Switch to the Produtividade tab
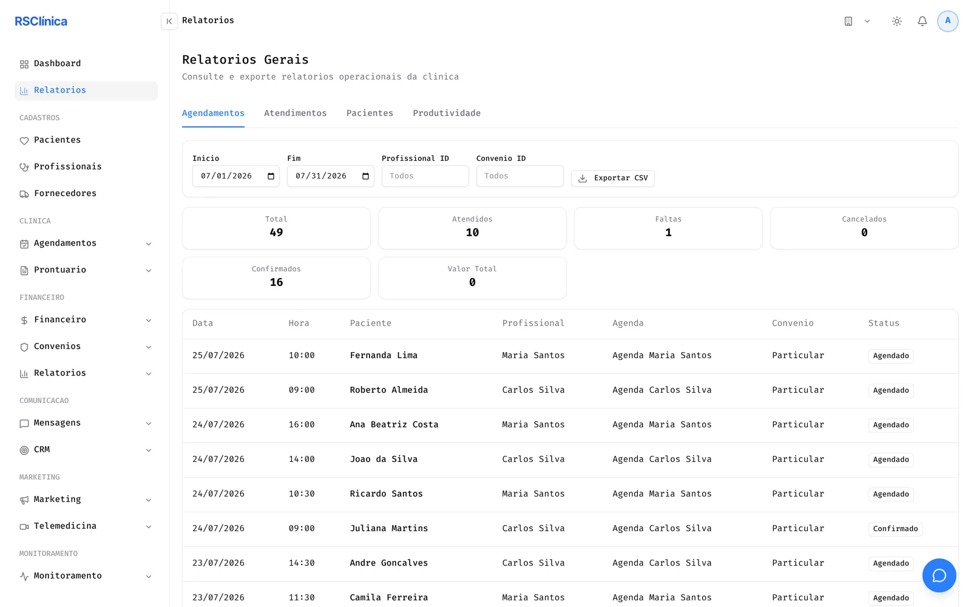The width and height of the screenshot is (971, 607). 447,113
